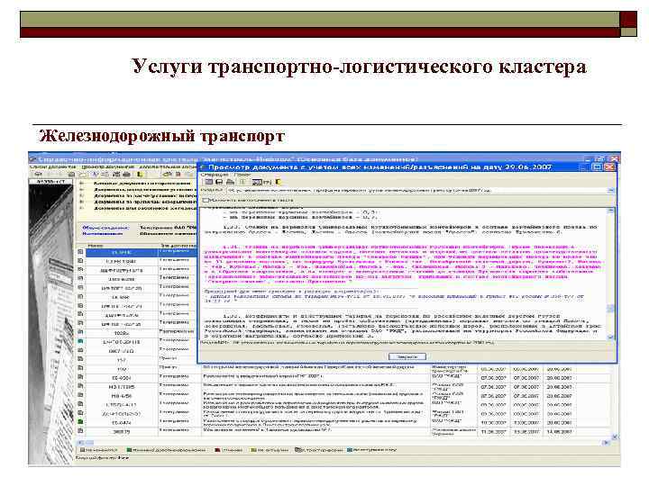Maximize the document view dialog

(598, 167)
